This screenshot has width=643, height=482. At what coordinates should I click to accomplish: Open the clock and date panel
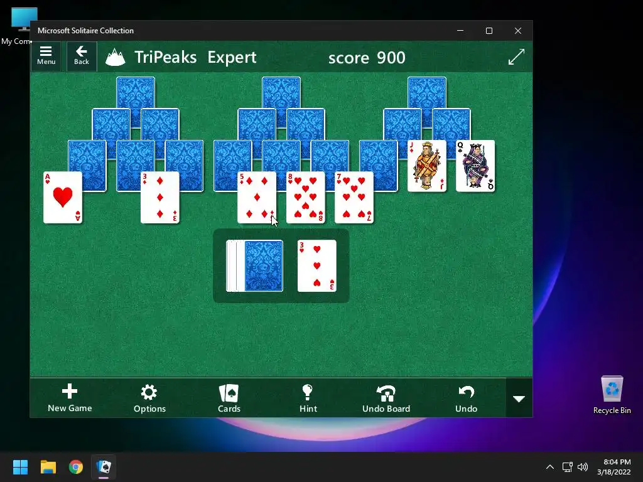[614, 467]
